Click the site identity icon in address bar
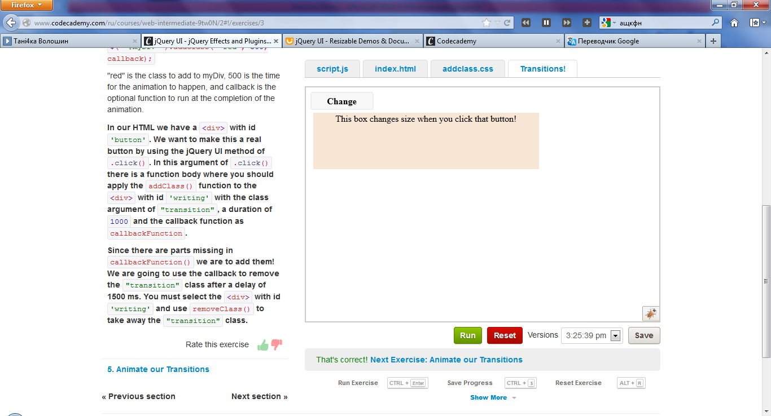 pyautogui.click(x=27, y=23)
